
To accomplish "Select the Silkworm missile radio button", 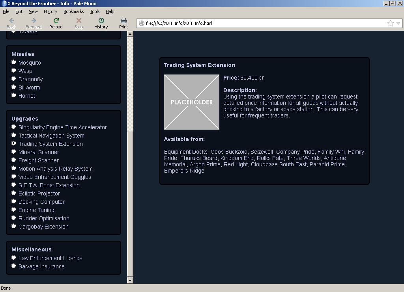I will point(14,87).
